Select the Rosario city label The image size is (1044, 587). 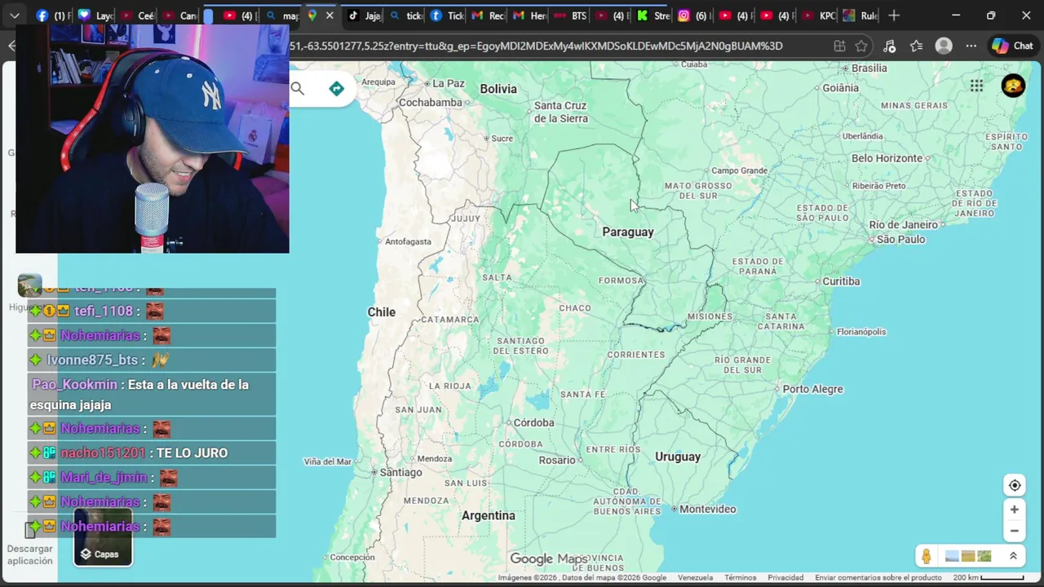click(557, 460)
